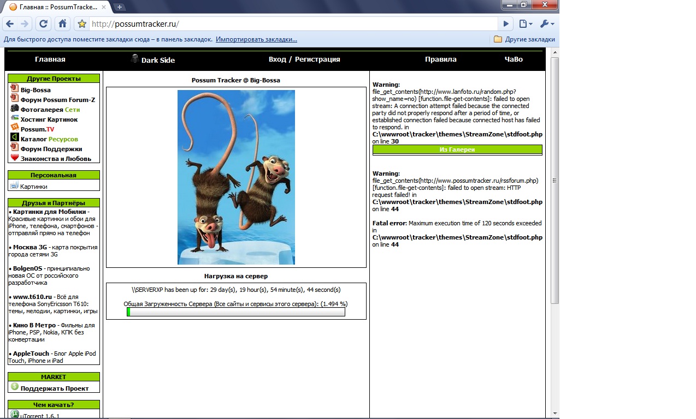
Task: Click the uTorrent green icon
Action: click(x=15, y=414)
